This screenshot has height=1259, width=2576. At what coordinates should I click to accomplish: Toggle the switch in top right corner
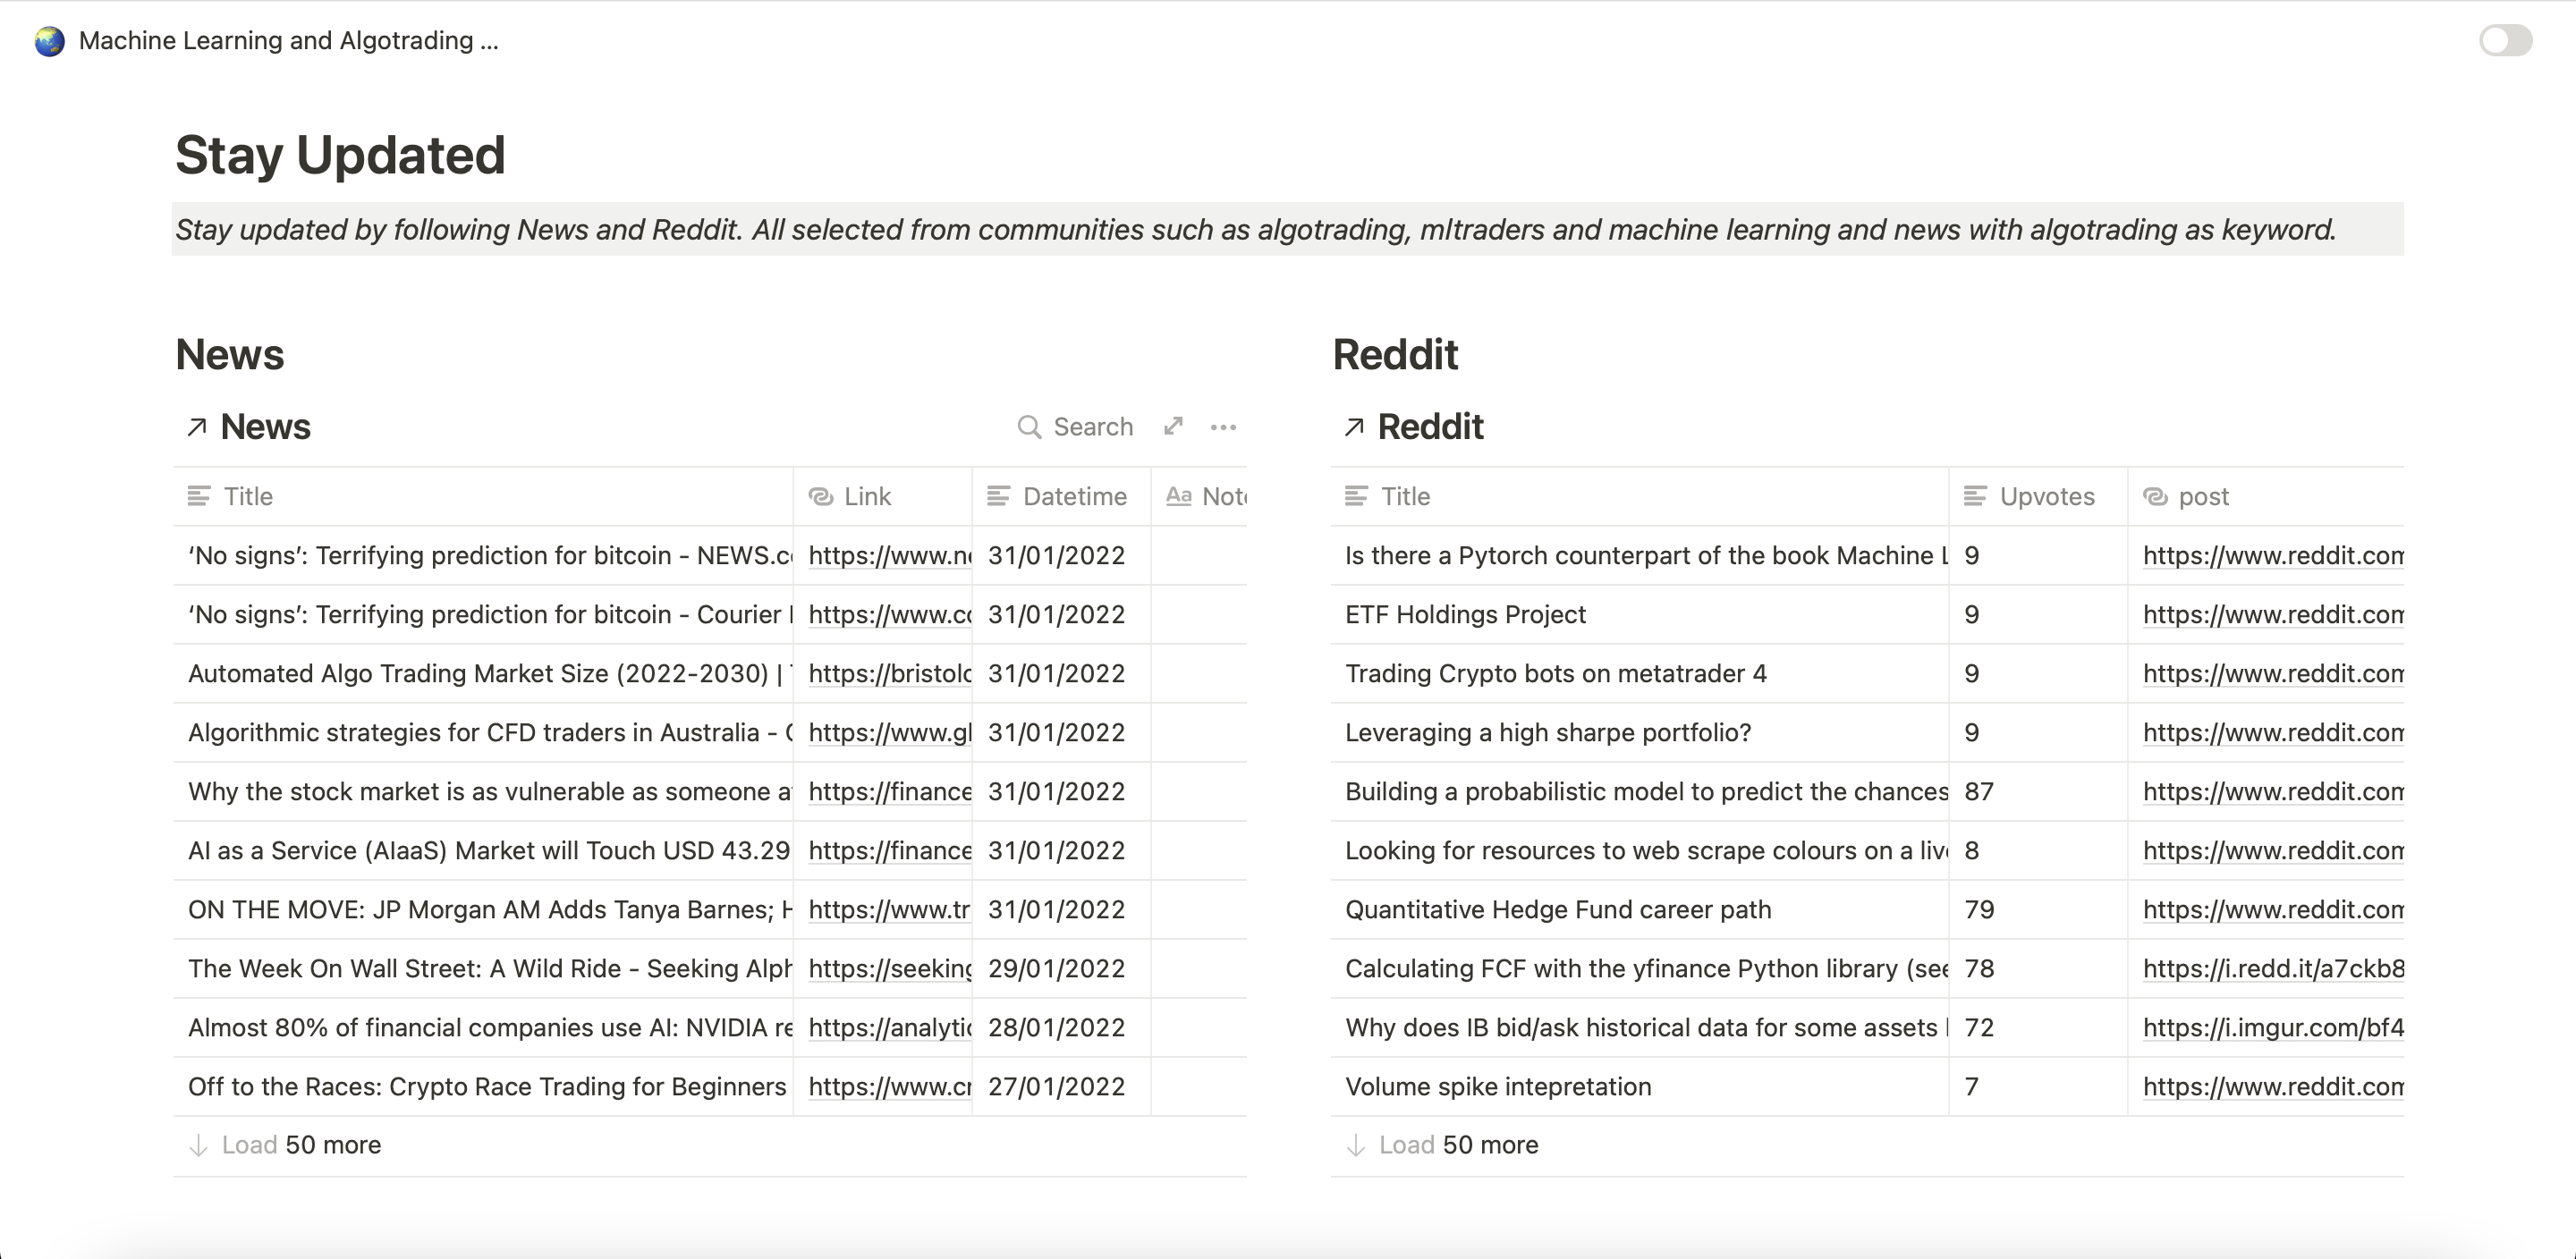pos(2505,41)
